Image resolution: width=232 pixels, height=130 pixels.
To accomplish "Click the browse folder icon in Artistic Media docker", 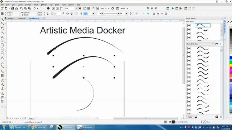I will pos(217,44).
